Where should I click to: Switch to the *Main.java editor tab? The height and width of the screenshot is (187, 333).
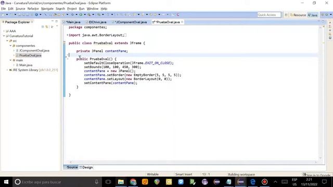click(73, 22)
